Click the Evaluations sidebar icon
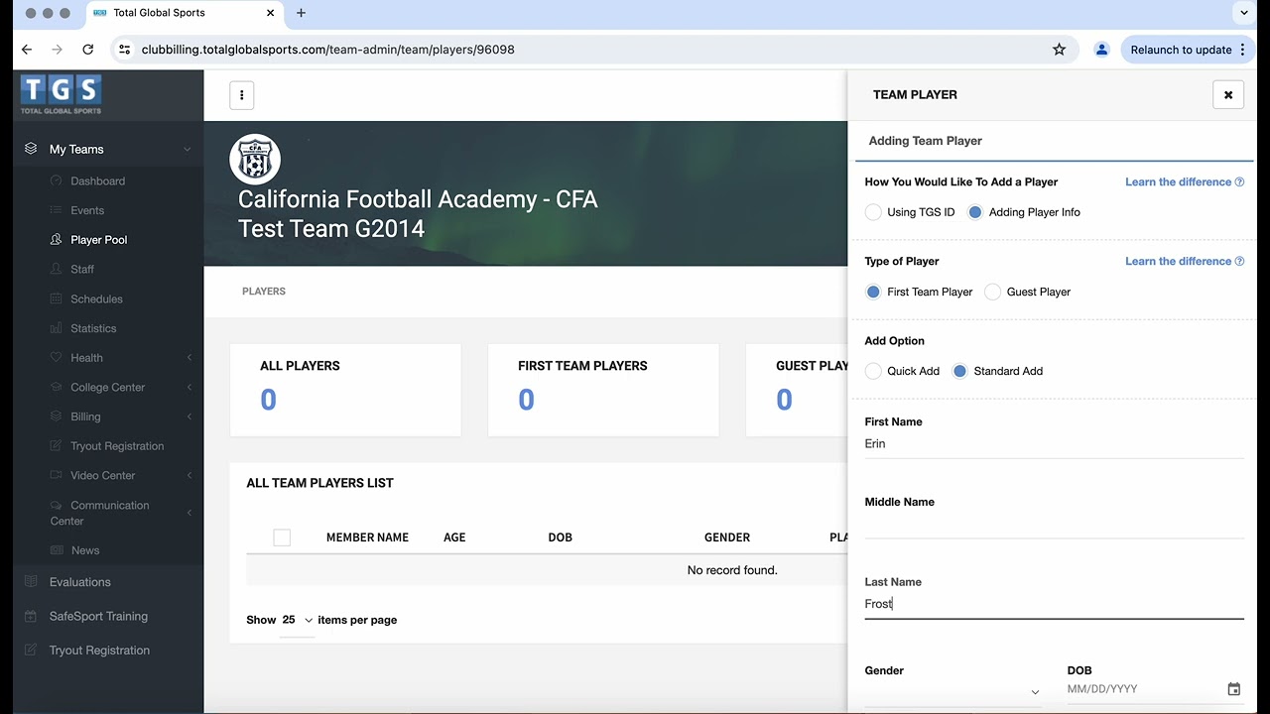 [x=31, y=582]
